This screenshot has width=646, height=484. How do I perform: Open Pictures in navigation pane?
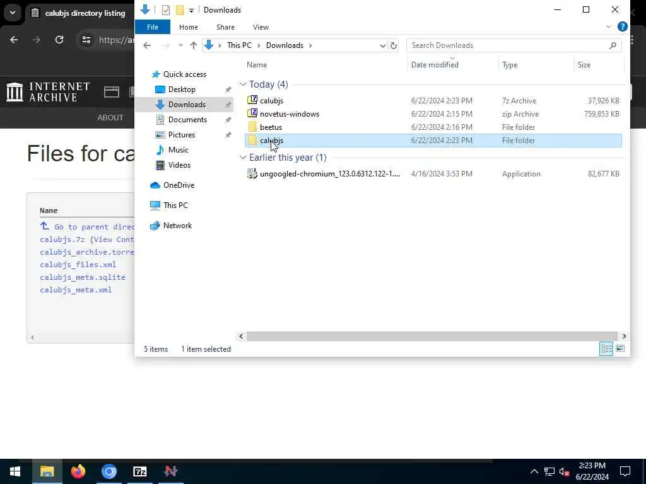pyautogui.click(x=181, y=135)
